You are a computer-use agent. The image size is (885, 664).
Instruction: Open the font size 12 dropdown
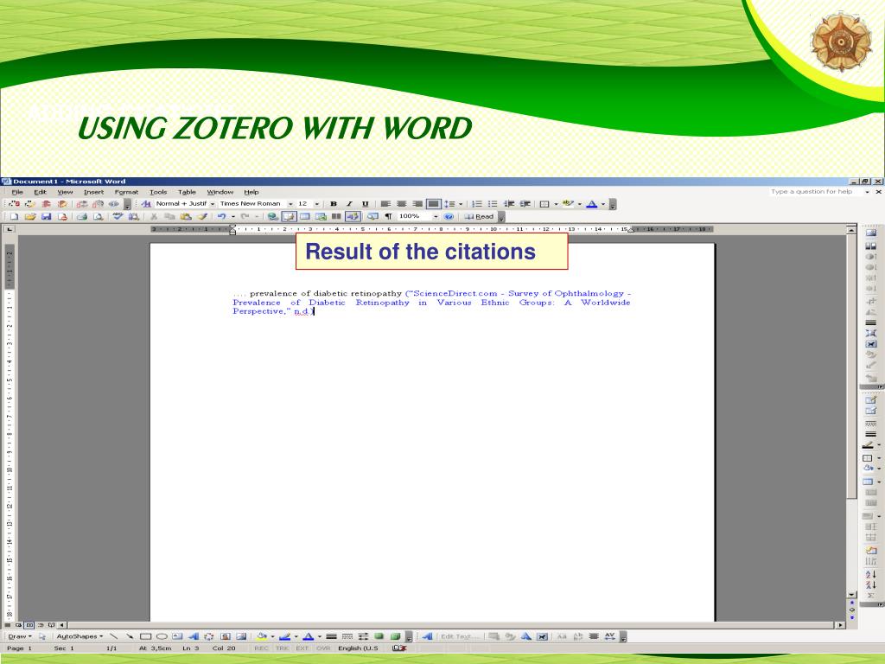tap(317, 204)
